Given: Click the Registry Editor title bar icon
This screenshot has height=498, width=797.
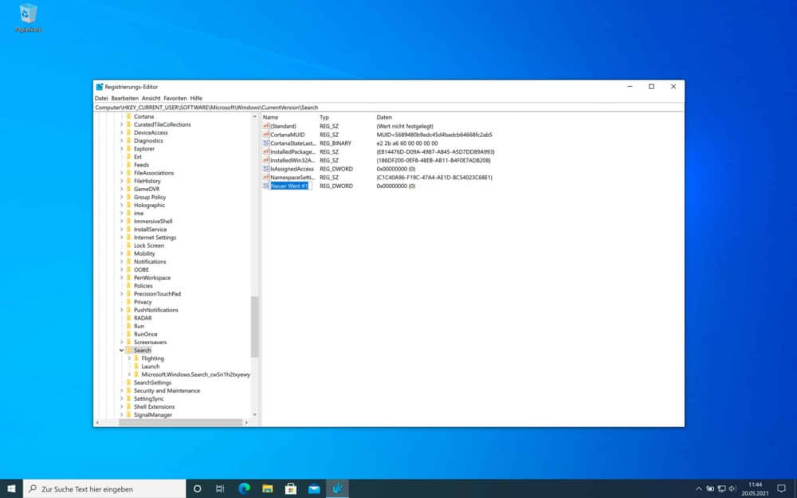Looking at the screenshot, I should click(100, 87).
